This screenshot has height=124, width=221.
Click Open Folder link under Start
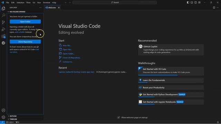pyautogui.click(x=67, y=53)
